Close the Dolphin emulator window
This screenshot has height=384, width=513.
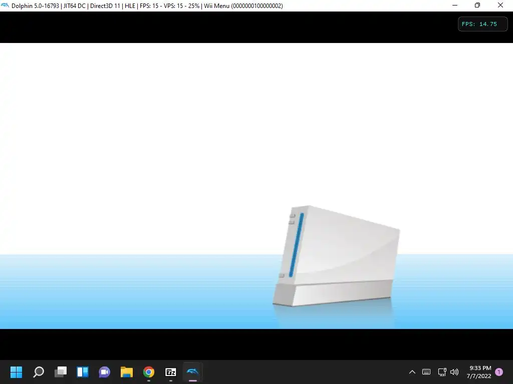click(x=500, y=5)
